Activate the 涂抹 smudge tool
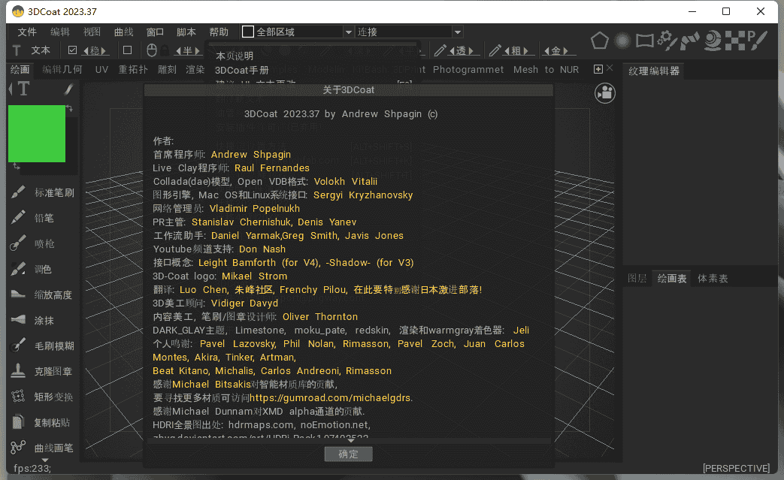 tap(44, 320)
